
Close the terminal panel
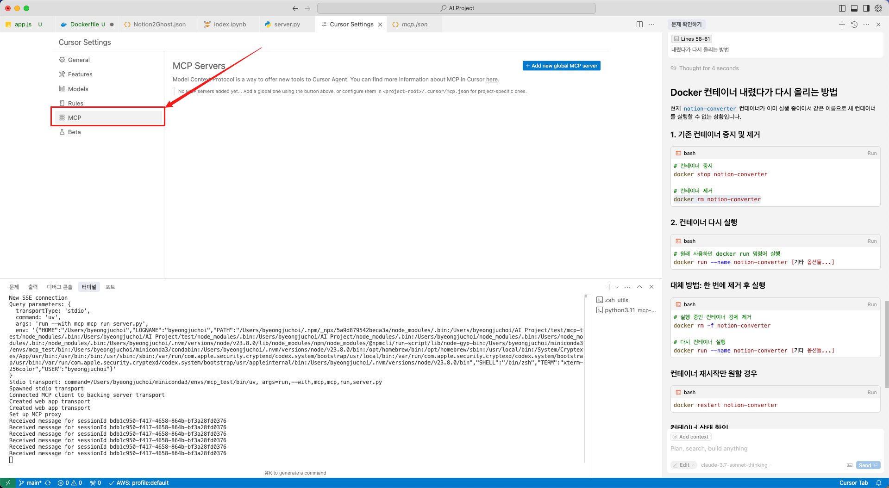[651, 287]
